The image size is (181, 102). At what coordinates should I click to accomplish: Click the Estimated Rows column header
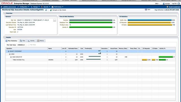tap(73, 48)
